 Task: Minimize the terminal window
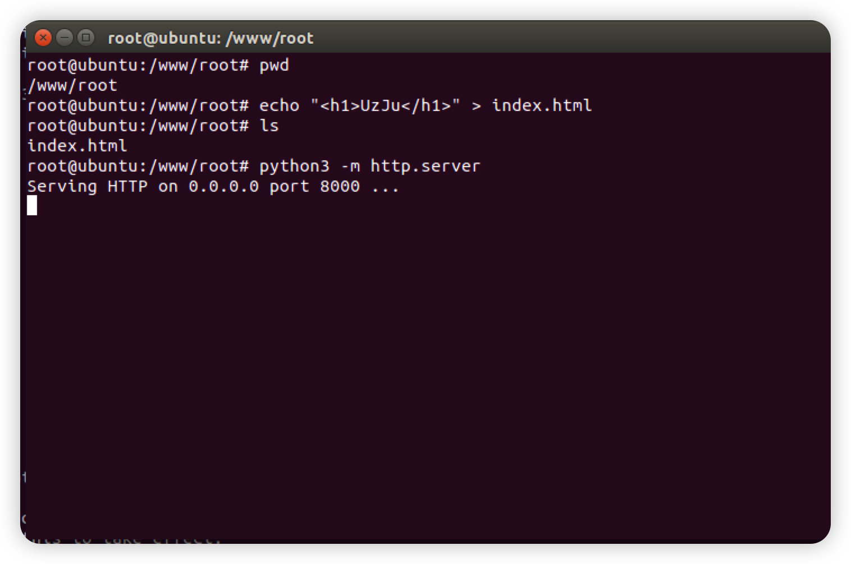coord(65,38)
